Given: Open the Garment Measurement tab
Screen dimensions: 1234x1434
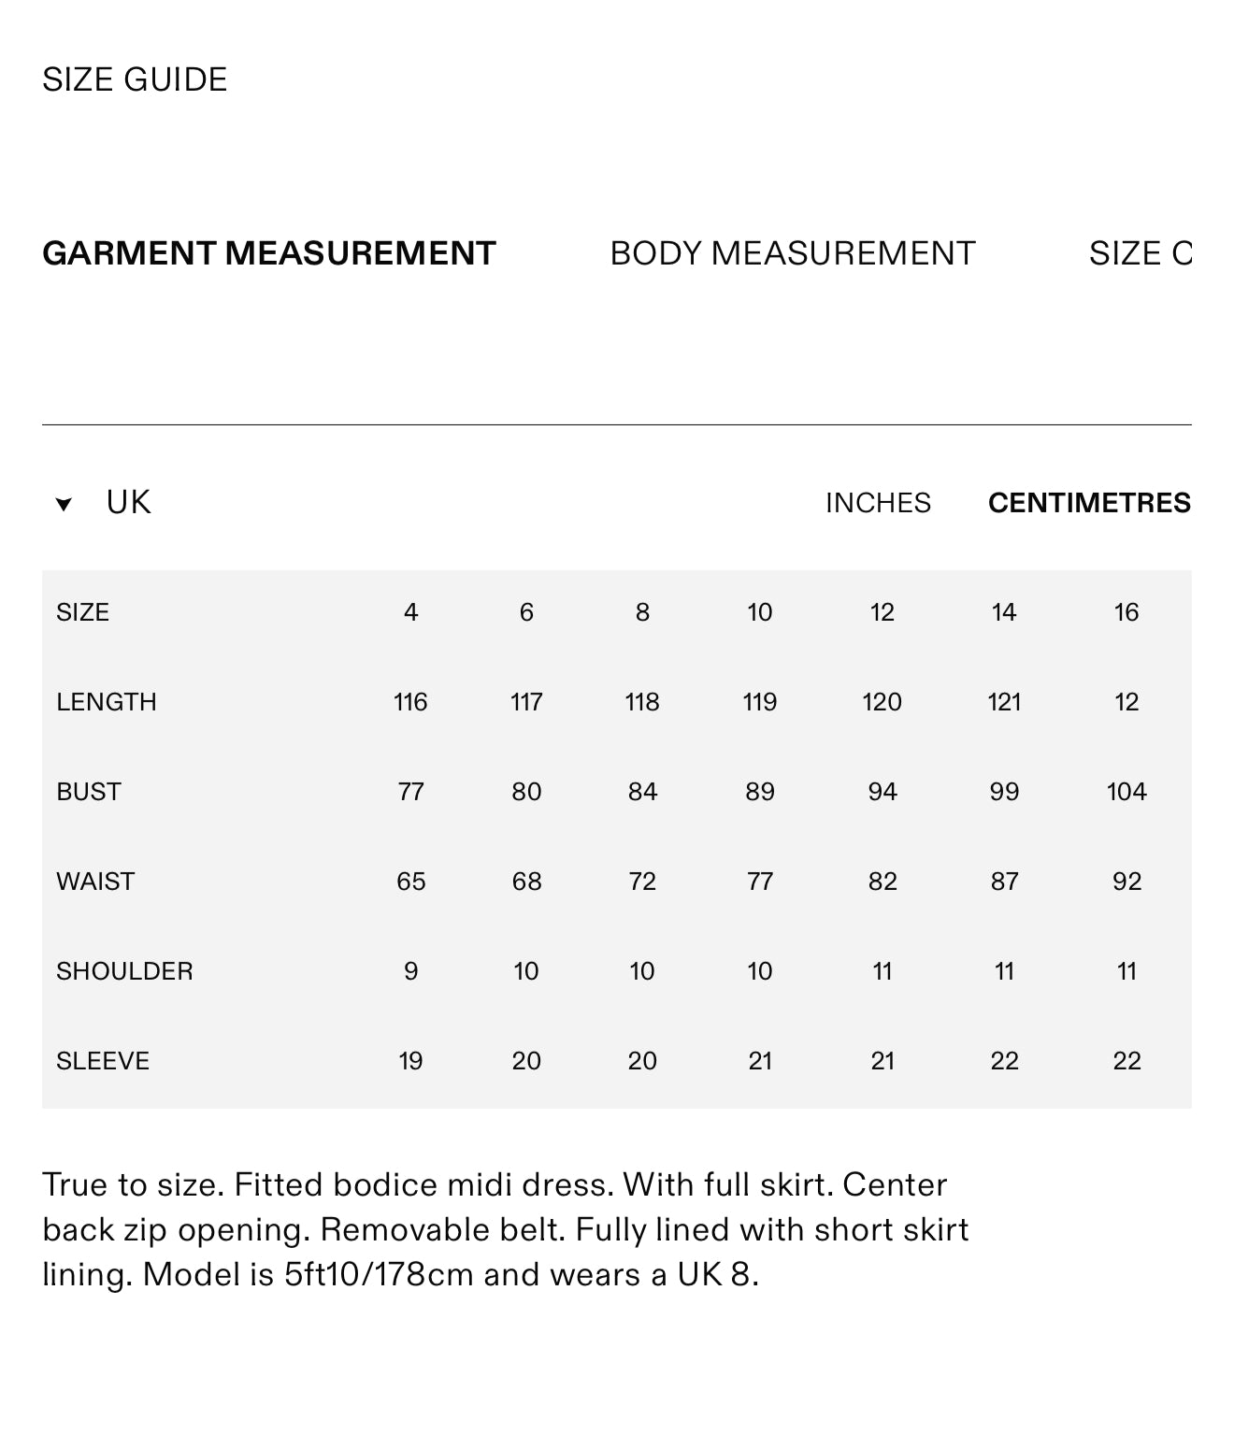Looking at the screenshot, I should tap(269, 253).
